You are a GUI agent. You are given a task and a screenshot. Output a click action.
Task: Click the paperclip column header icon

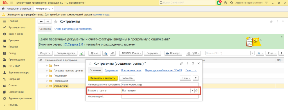pyautogui.click(x=41, y=60)
